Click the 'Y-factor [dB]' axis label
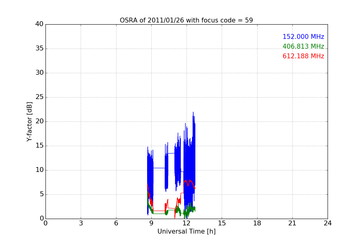 (29, 122)
